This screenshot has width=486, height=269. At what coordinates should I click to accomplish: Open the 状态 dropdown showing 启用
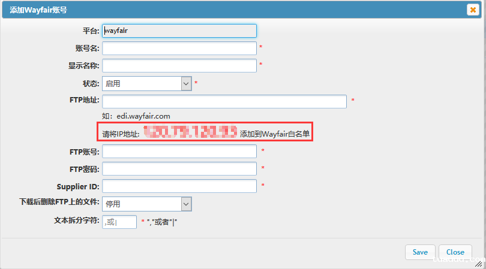[147, 84]
